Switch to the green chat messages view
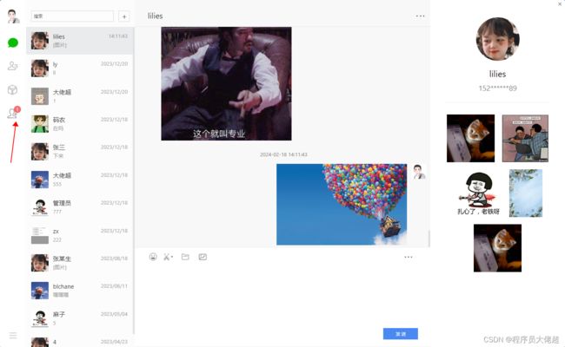The image size is (565, 347). click(x=13, y=43)
